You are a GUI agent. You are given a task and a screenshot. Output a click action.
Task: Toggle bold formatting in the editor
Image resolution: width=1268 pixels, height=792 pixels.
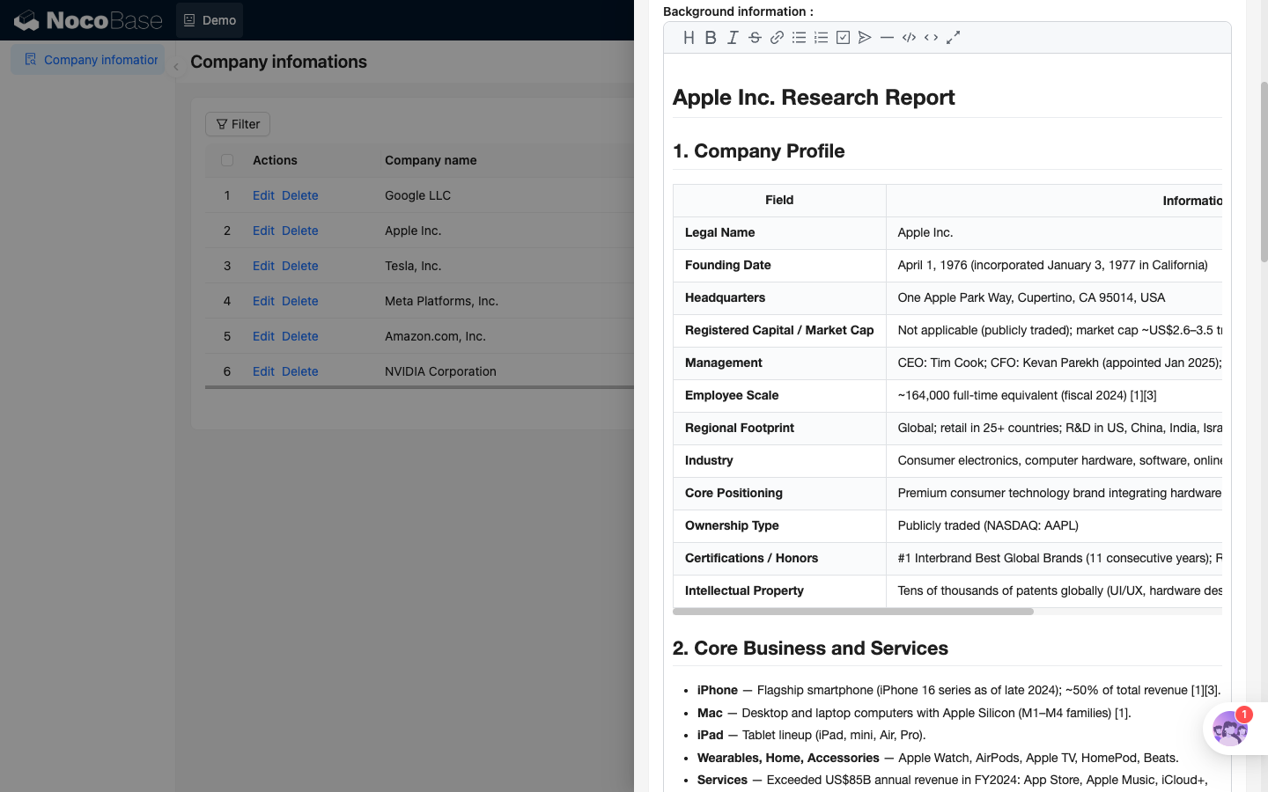(x=711, y=38)
